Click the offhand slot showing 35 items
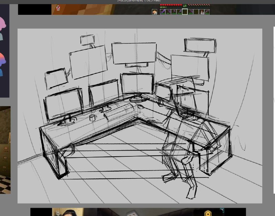 pyautogui.click(x=154, y=12)
